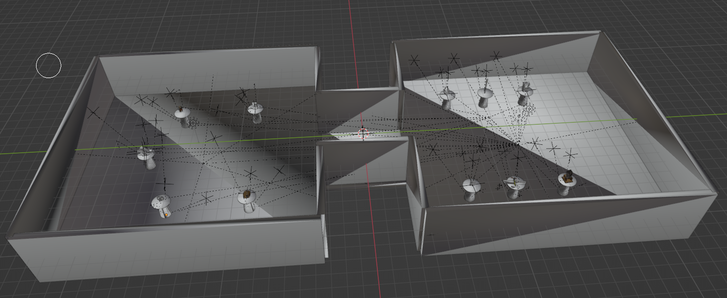
Task: Click the 3D cursor in the connecting corridor
Action: coord(363,133)
